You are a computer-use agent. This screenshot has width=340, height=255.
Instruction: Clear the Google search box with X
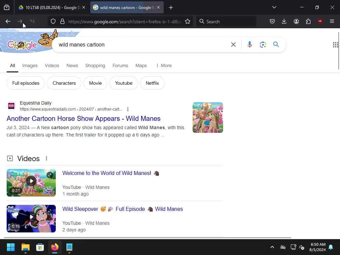[233, 45]
